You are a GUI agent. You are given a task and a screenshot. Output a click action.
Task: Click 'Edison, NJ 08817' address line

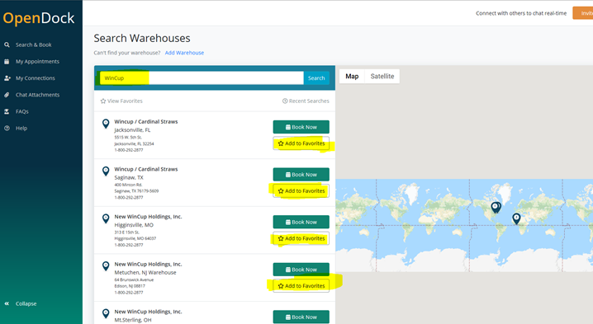[130, 286]
